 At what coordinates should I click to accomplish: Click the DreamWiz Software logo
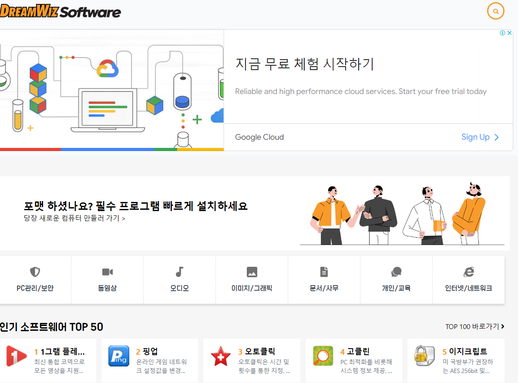coord(61,11)
